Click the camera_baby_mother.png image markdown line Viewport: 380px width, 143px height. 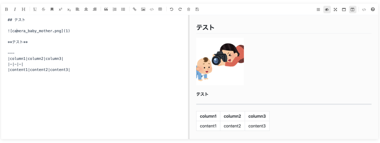[x=39, y=31]
